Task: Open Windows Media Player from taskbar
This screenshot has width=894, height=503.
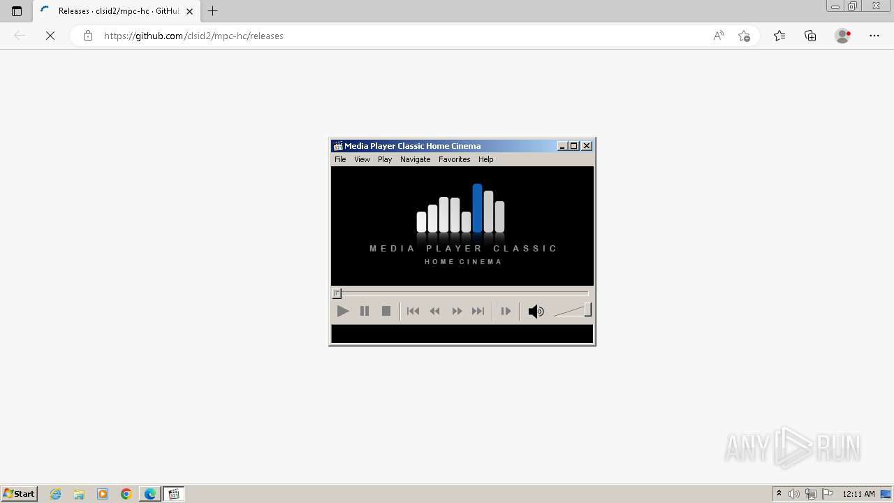Action: point(103,494)
